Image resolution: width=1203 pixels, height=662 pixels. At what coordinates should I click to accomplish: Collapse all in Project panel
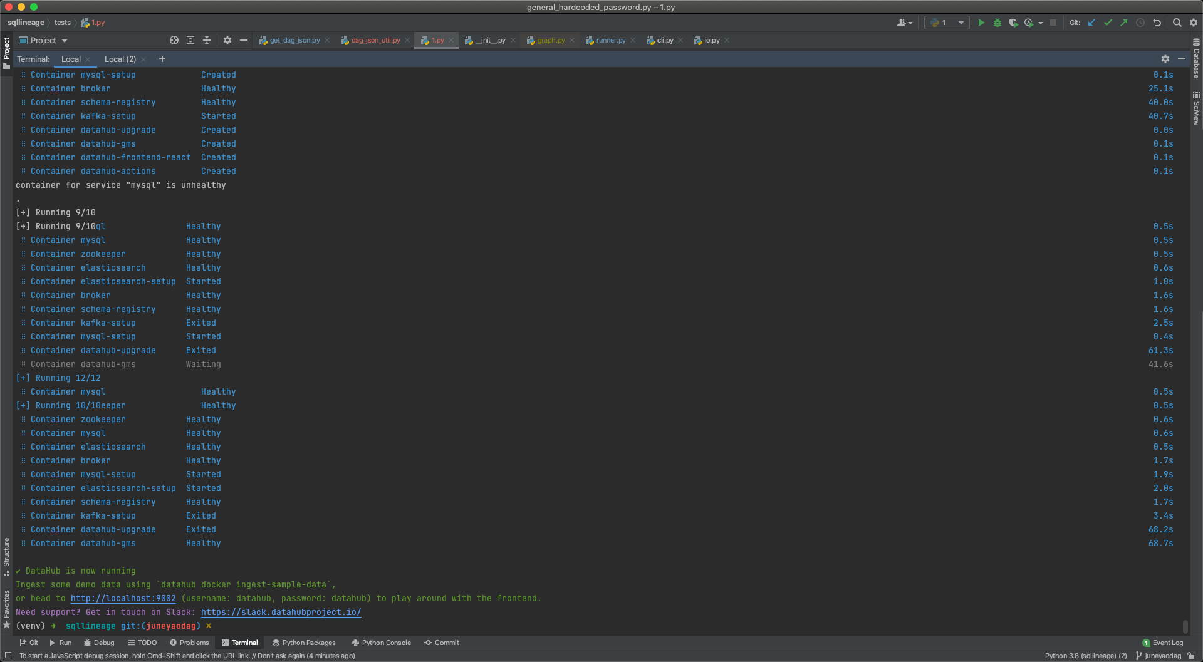tap(207, 40)
